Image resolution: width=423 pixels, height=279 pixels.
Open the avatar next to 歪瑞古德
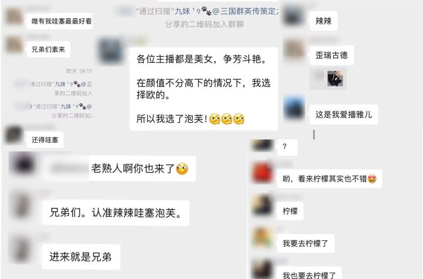pos(294,49)
